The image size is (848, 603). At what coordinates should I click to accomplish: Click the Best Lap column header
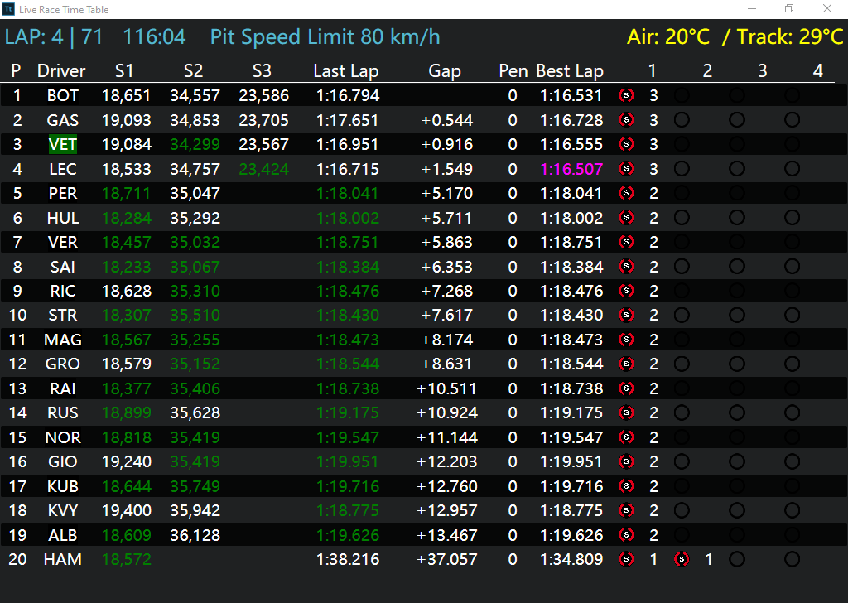click(570, 71)
